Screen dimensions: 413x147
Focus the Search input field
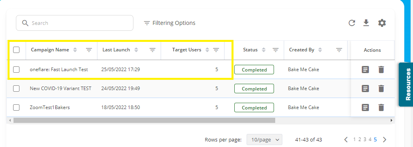pos(75,23)
